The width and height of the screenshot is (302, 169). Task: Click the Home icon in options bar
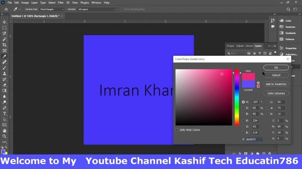pos(6,9)
